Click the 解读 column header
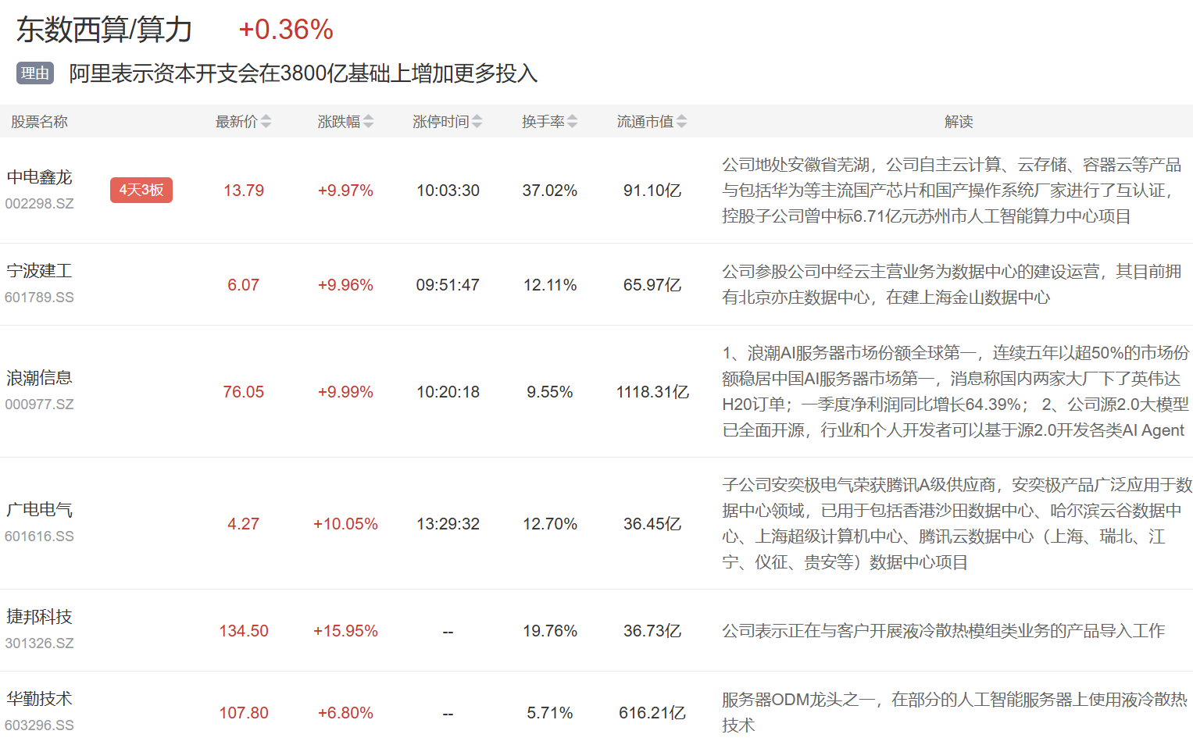Image resolution: width=1193 pixels, height=752 pixels. 958,121
